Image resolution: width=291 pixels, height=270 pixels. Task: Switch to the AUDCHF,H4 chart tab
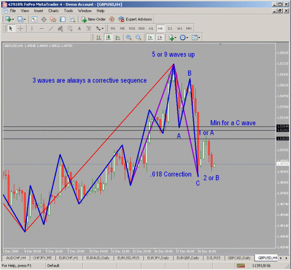coord(16,258)
